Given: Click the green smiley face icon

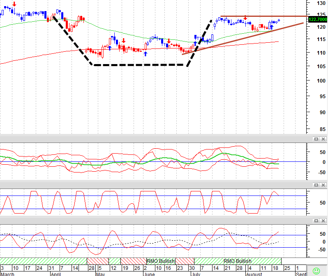Looking at the screenshot, I should coord(316,271).
